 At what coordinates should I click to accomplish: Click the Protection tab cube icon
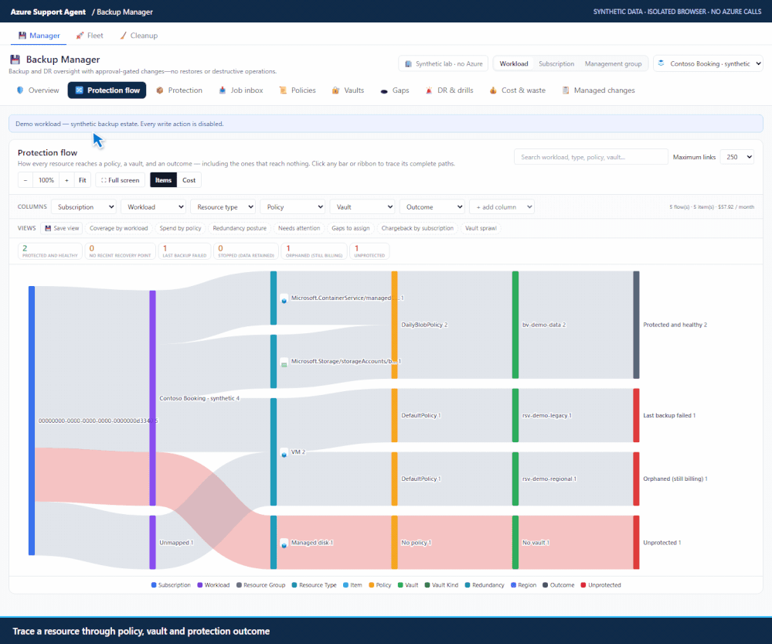[159, 90]
